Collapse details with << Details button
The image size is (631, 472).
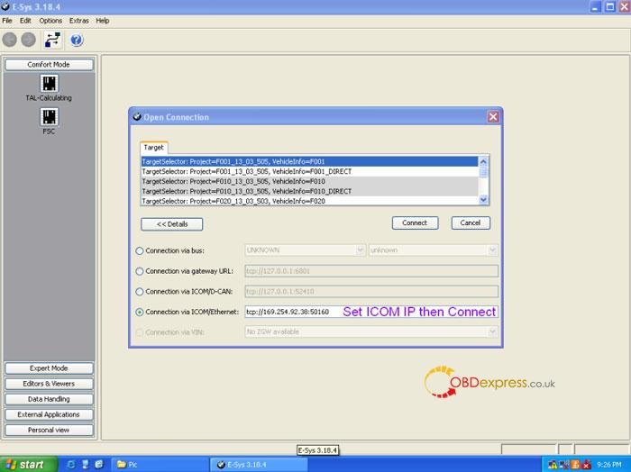tap(172, 224)
